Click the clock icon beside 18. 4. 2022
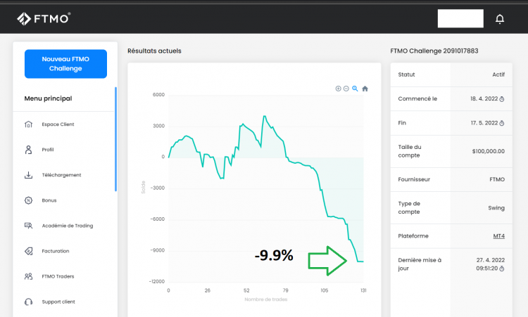 click(x=502, y=99)
